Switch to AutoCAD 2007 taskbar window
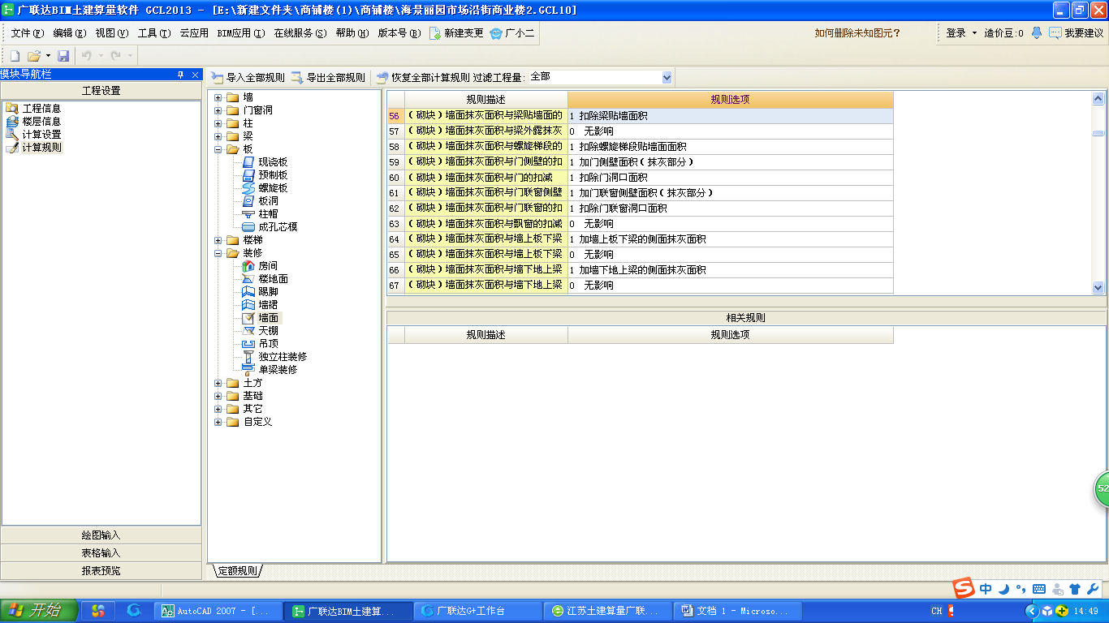 [220, 611]
